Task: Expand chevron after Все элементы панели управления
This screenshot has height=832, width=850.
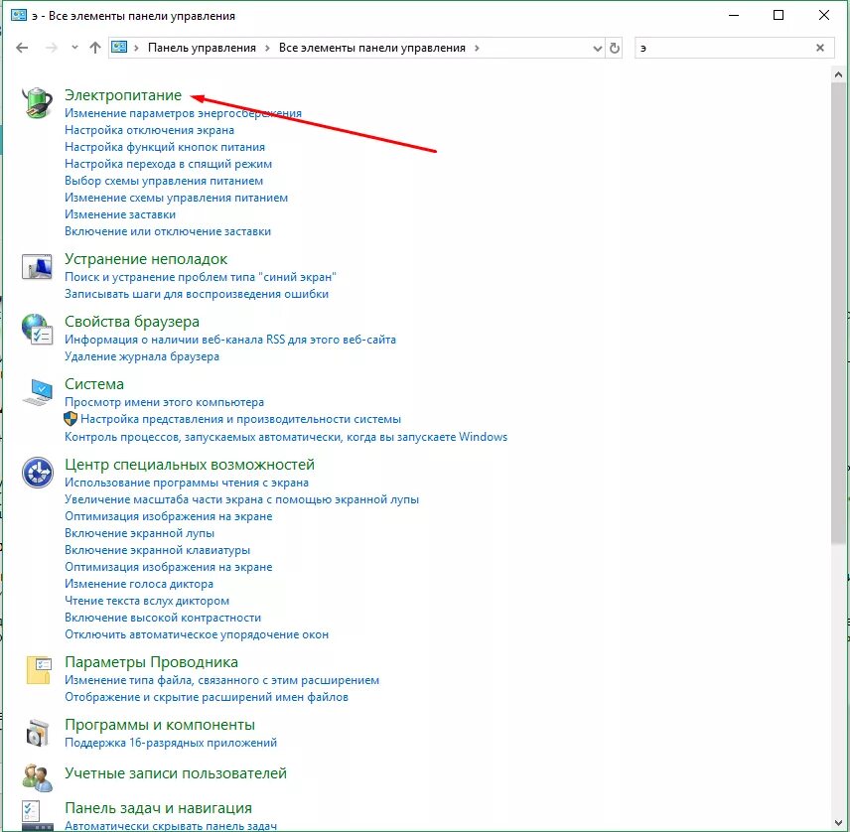Action: (477, 48)
